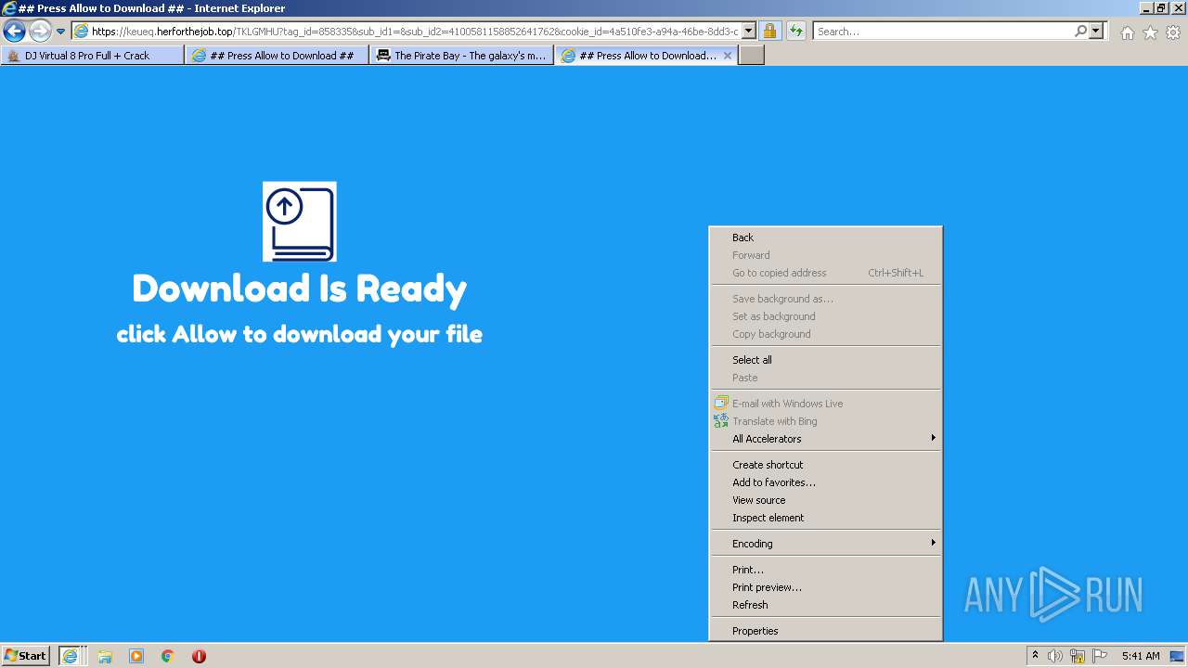This screenshot has width=1188, height=668.
Task: Open Windows Media Player taskbar icon
Action: click(x=136, y=656)
